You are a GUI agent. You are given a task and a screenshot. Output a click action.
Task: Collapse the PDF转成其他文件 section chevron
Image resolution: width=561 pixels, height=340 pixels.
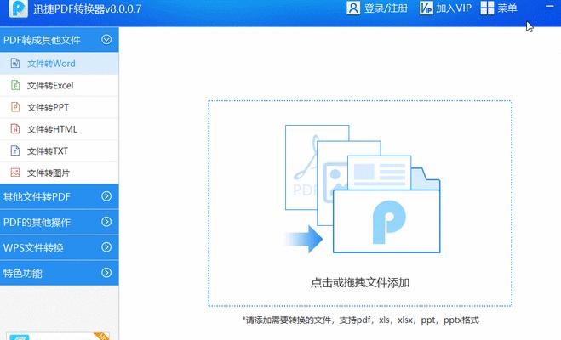106,39
